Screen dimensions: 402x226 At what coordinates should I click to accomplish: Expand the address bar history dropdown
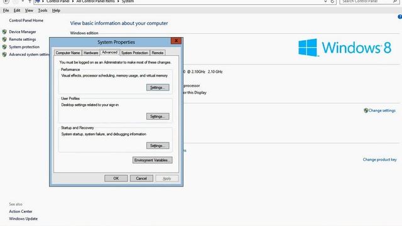(x=325, y=1)
